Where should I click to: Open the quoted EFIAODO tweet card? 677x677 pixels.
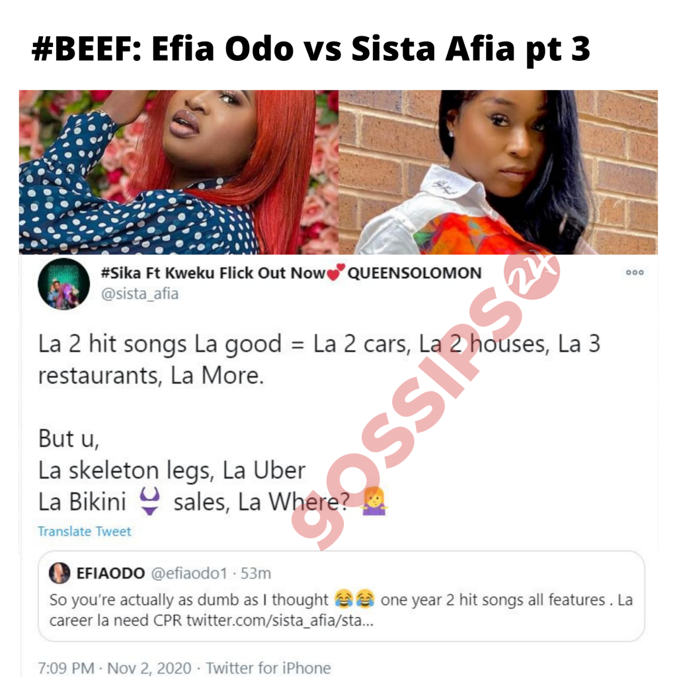pos(342,596)
